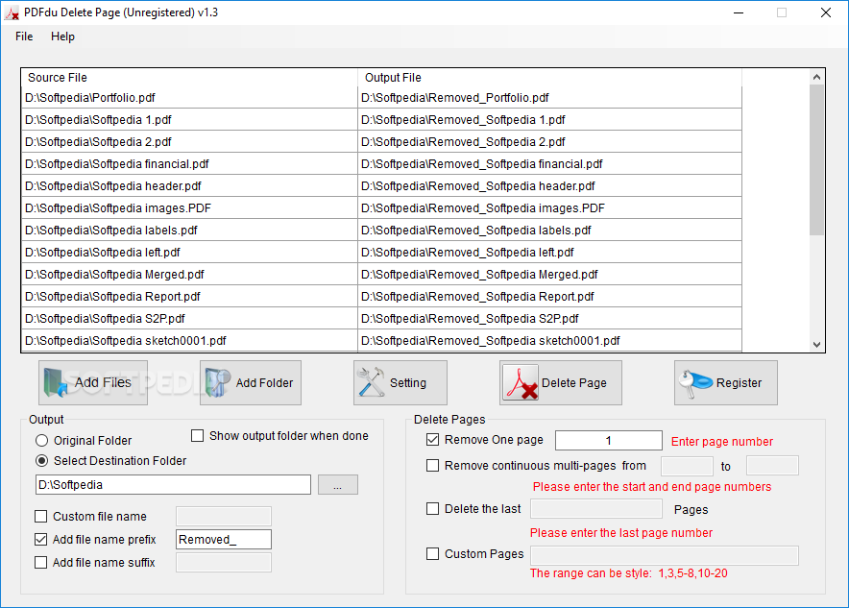Close the PDFdu Delete Page window
The height and width of the screenshot is (608, 849).
coord(826,12)
